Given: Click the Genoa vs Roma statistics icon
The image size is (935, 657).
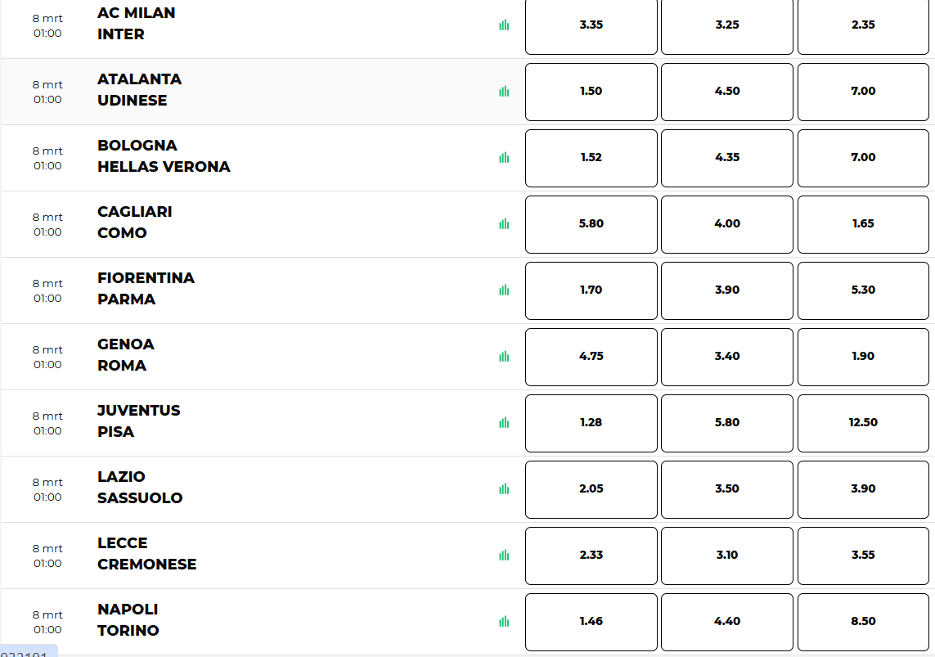Looking at the screenshot, I should [504, 357].
